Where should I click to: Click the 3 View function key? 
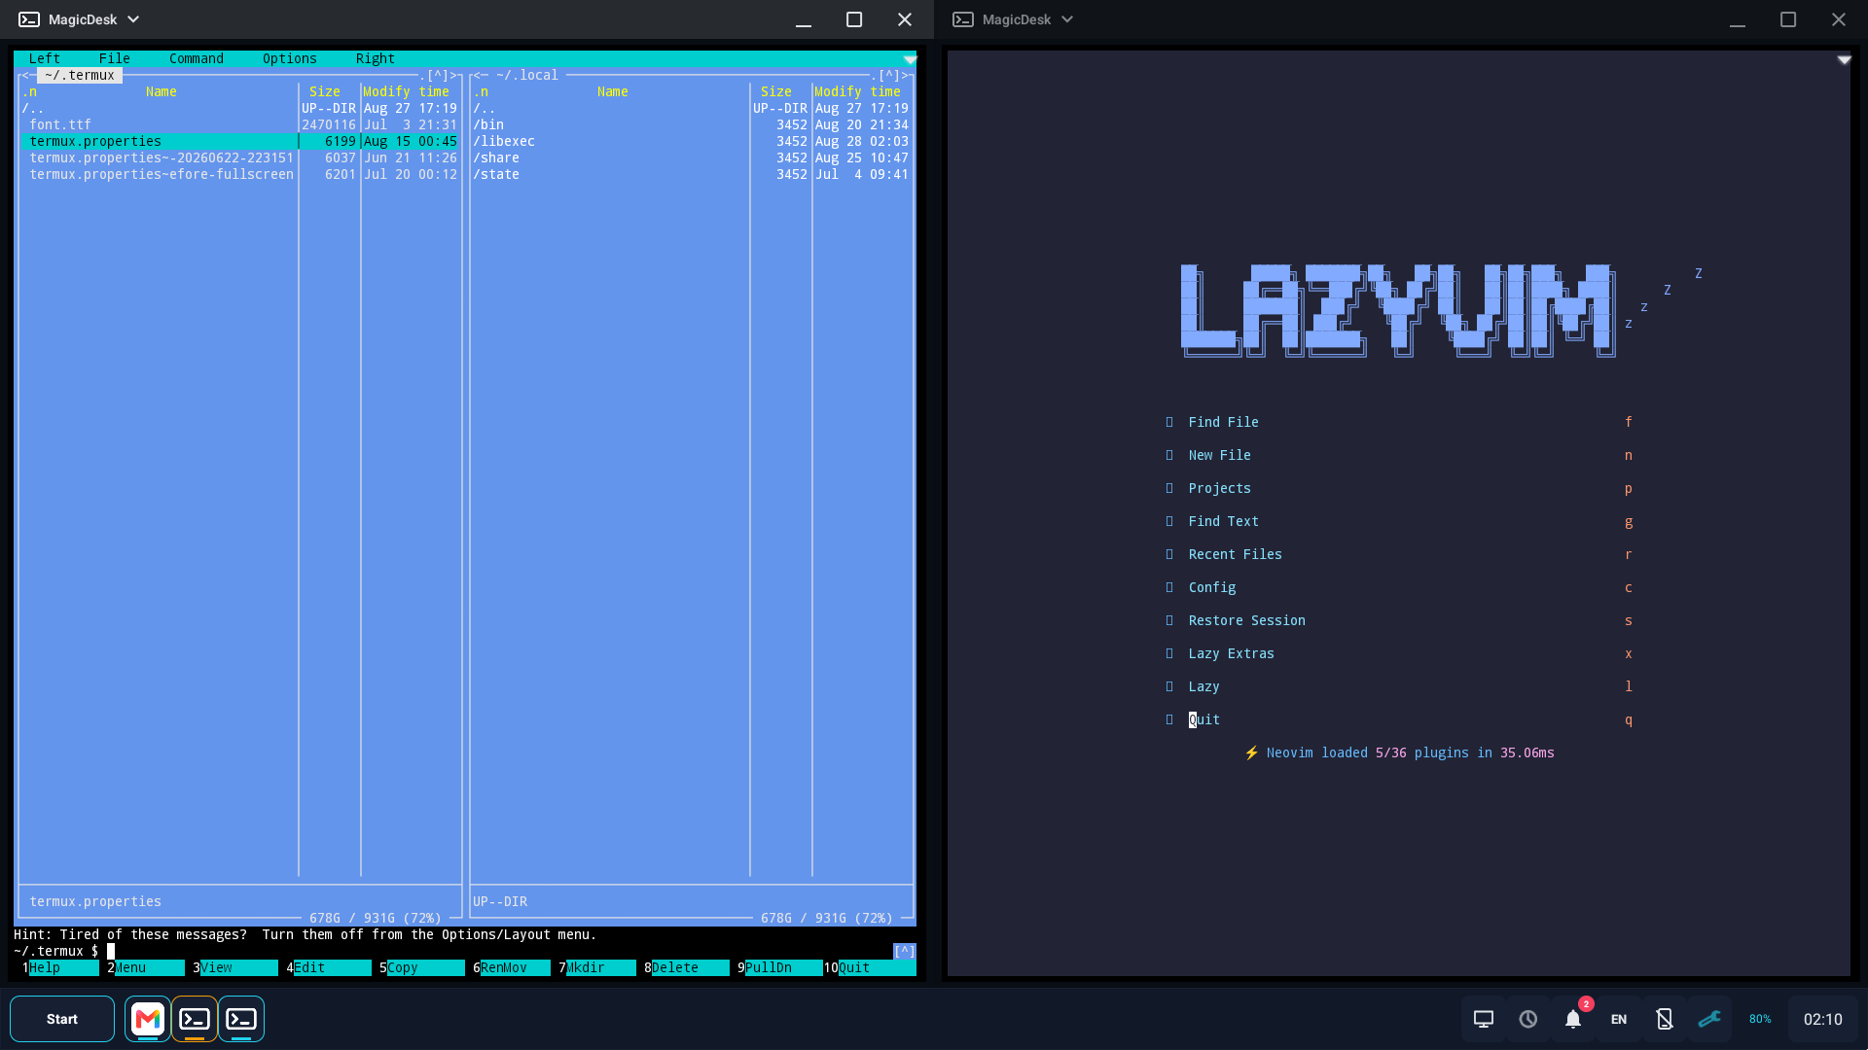(234, 967)
